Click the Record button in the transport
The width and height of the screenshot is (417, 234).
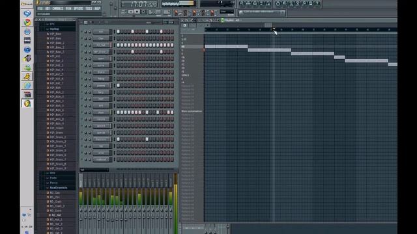(143, 12)
